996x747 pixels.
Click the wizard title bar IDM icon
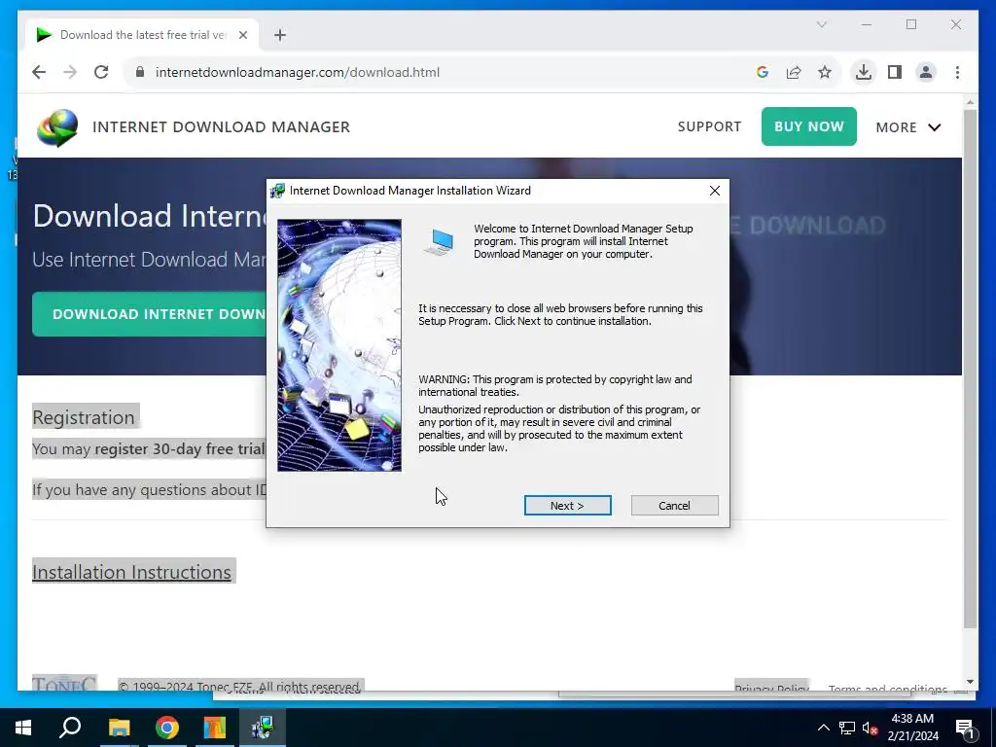[x=277, y=191]
